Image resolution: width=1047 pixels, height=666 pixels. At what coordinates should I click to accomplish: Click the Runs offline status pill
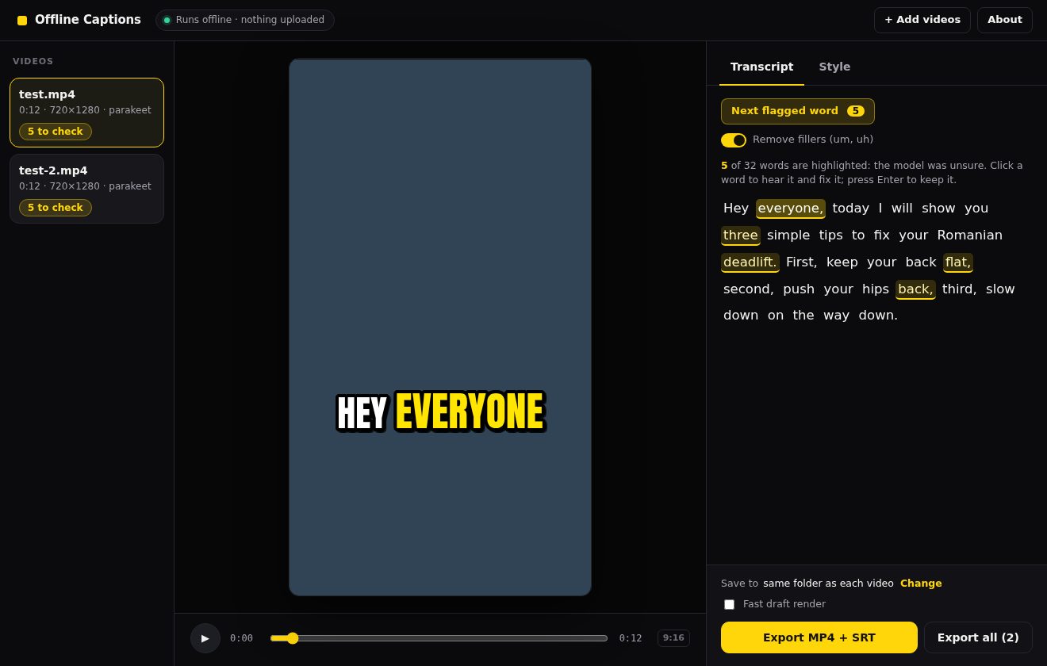[x=245, y=20]
